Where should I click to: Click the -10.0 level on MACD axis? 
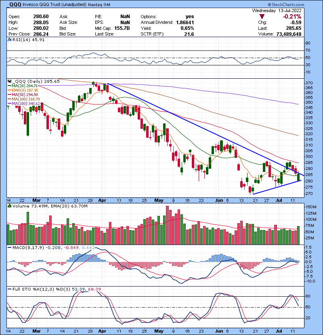(x=310, y=281)
